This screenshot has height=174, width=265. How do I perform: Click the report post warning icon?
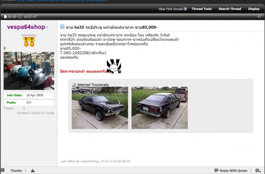point(33,170)
